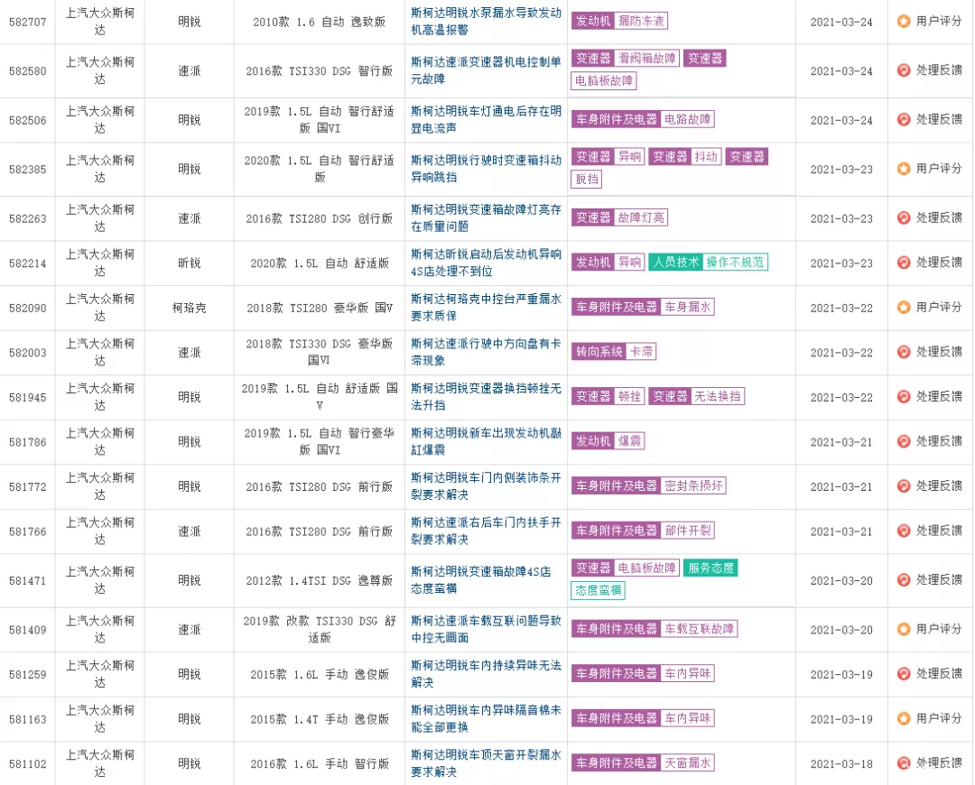Click status icon in row 581945
Screen dimensions: 975x785
(x=904, y=396)
